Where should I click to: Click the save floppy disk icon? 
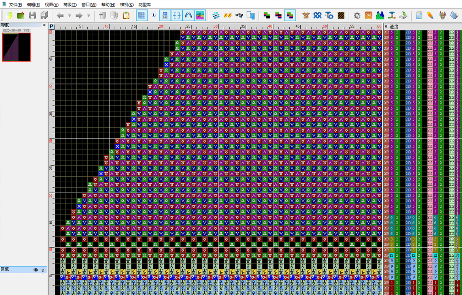pos(32,15)
